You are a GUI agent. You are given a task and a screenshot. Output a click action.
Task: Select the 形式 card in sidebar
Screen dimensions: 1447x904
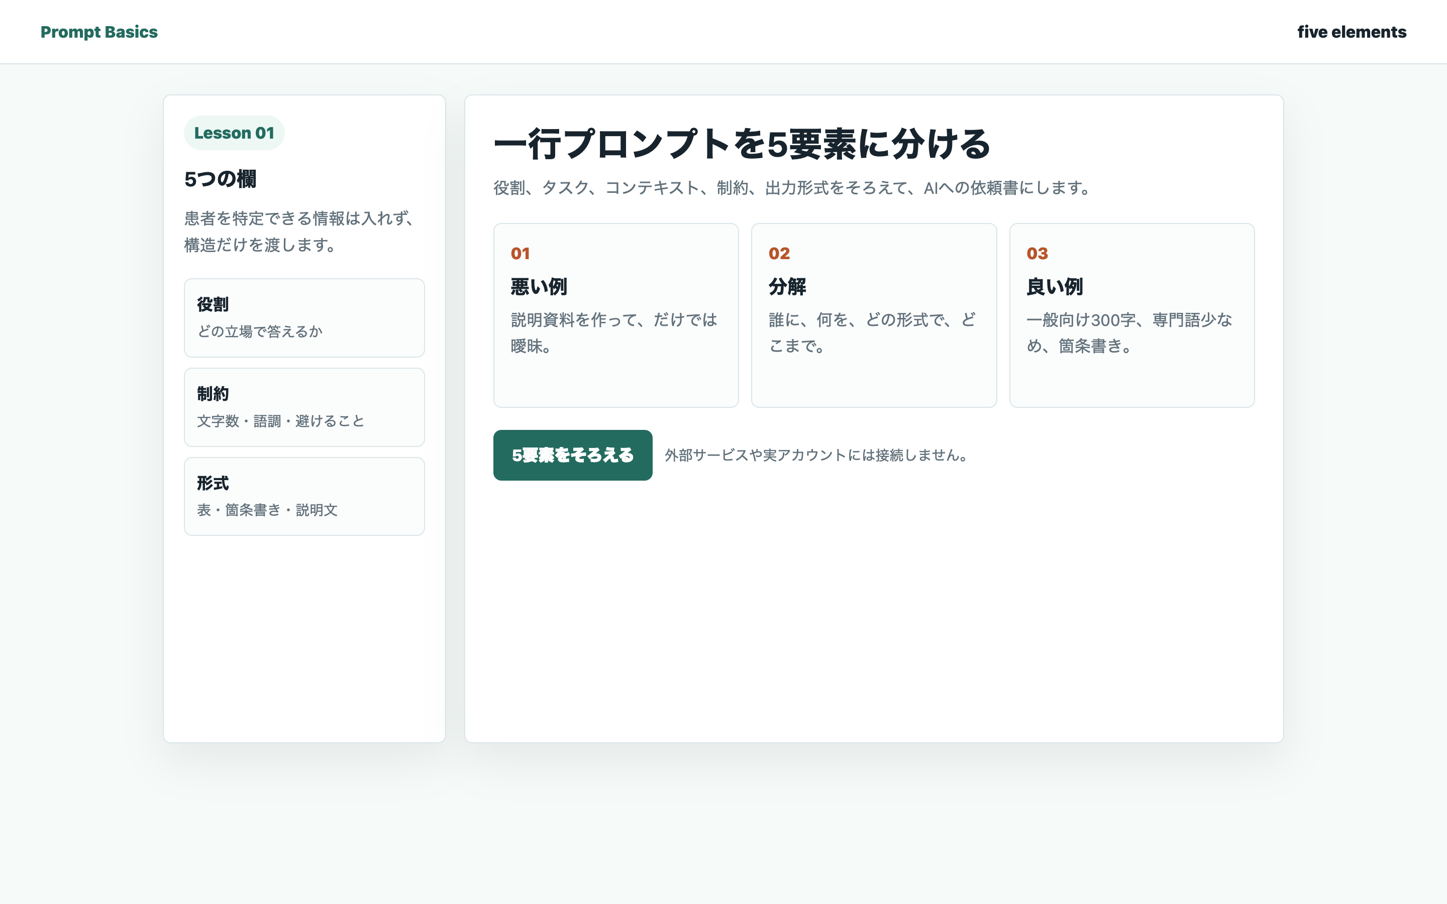[304, 496]
